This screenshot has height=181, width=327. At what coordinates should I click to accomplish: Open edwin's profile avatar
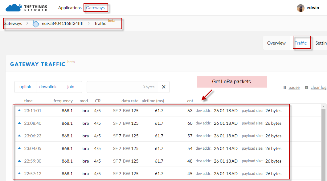pyautogui.click(x=300, y=8)
